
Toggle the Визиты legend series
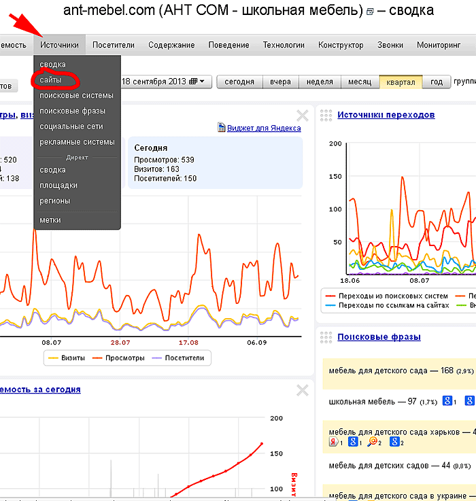click(x=67, y=358)
